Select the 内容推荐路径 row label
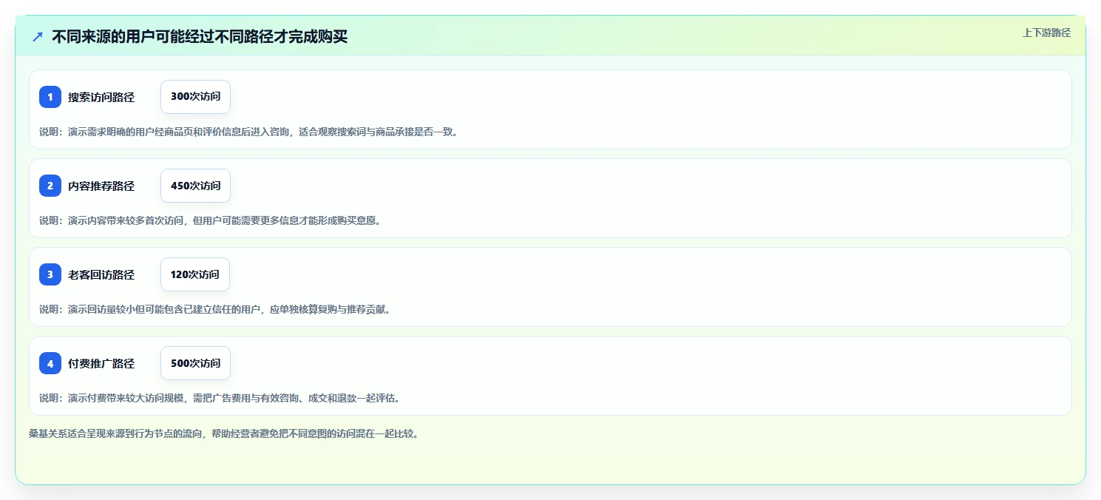Viewport: 1101px width, 500px height. coord(101,186)
